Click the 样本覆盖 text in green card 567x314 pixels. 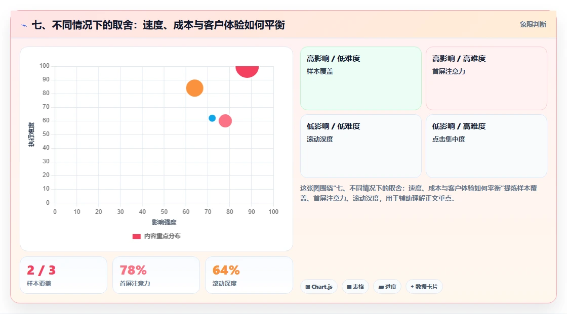(319, 71)
